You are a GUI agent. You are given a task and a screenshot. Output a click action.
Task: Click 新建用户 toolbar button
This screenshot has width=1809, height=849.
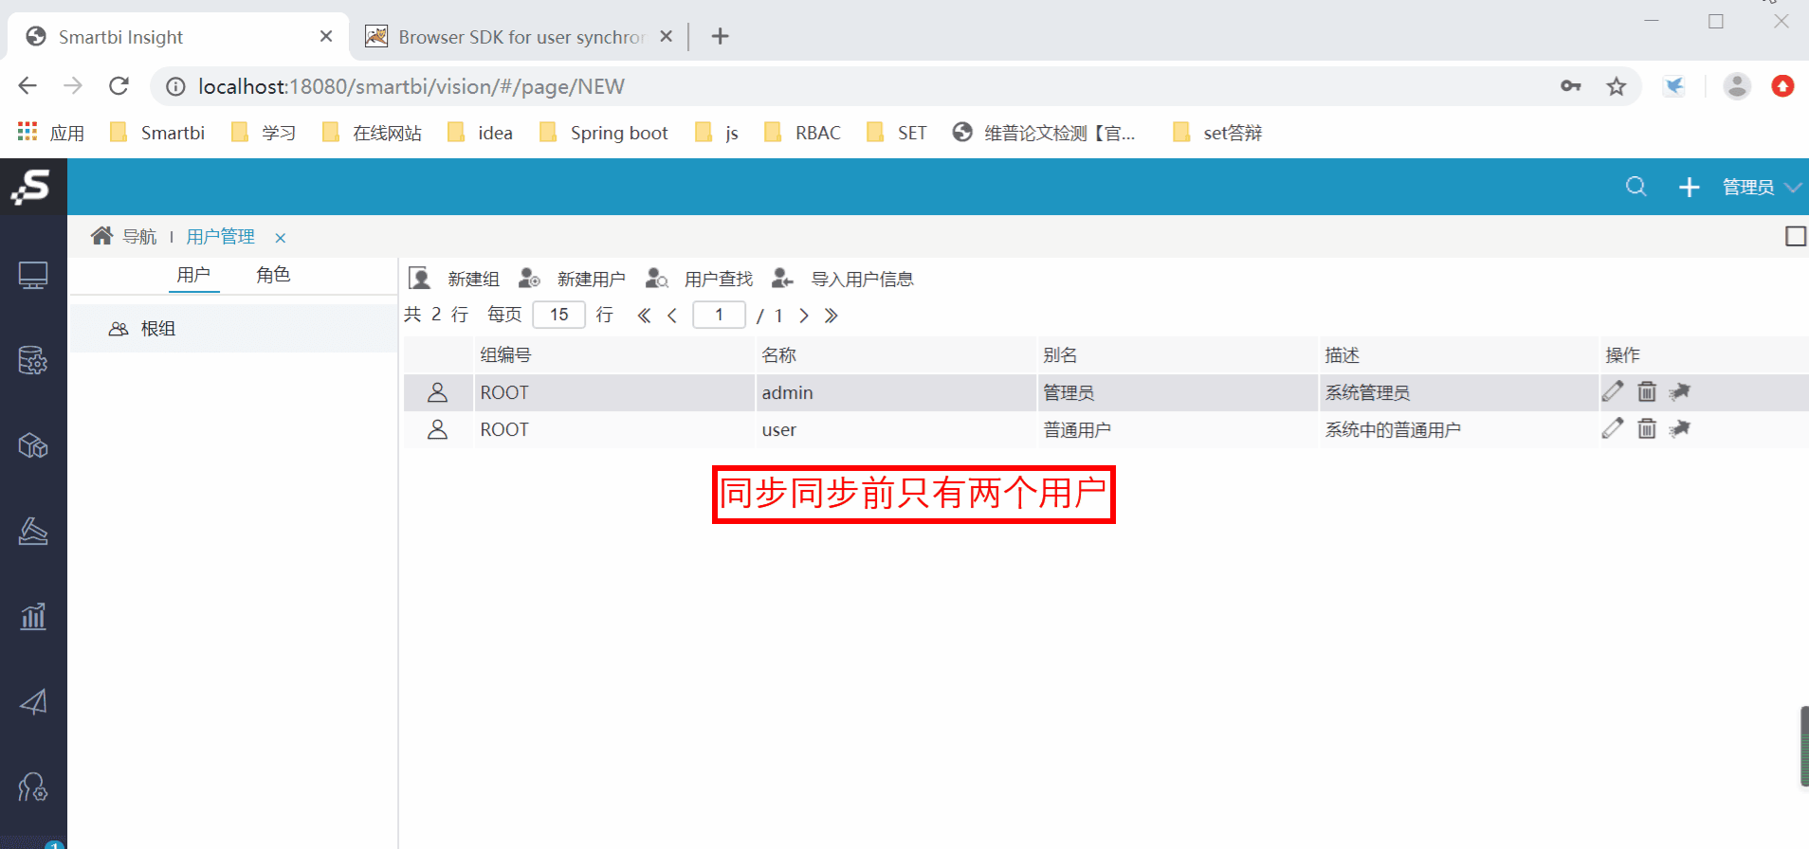click(x=572, y=279)
